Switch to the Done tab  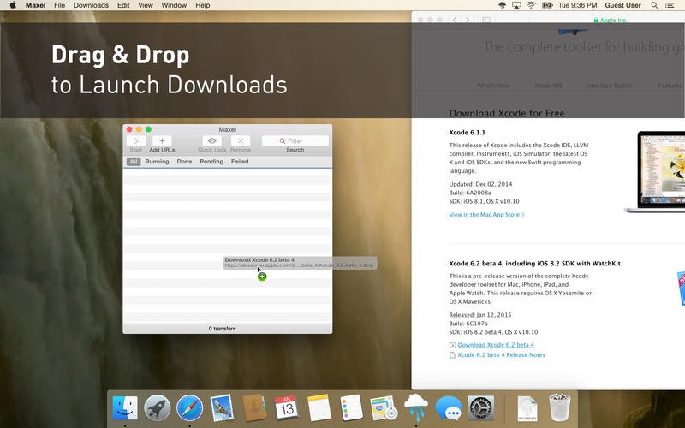tap(184, 162)
